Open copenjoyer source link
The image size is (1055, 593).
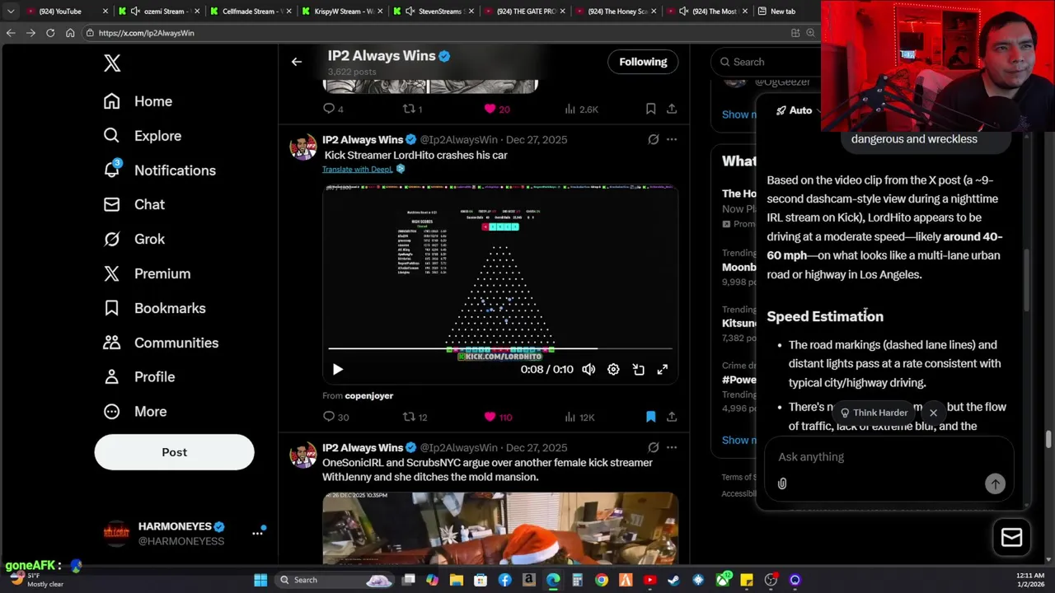(368, 396)
